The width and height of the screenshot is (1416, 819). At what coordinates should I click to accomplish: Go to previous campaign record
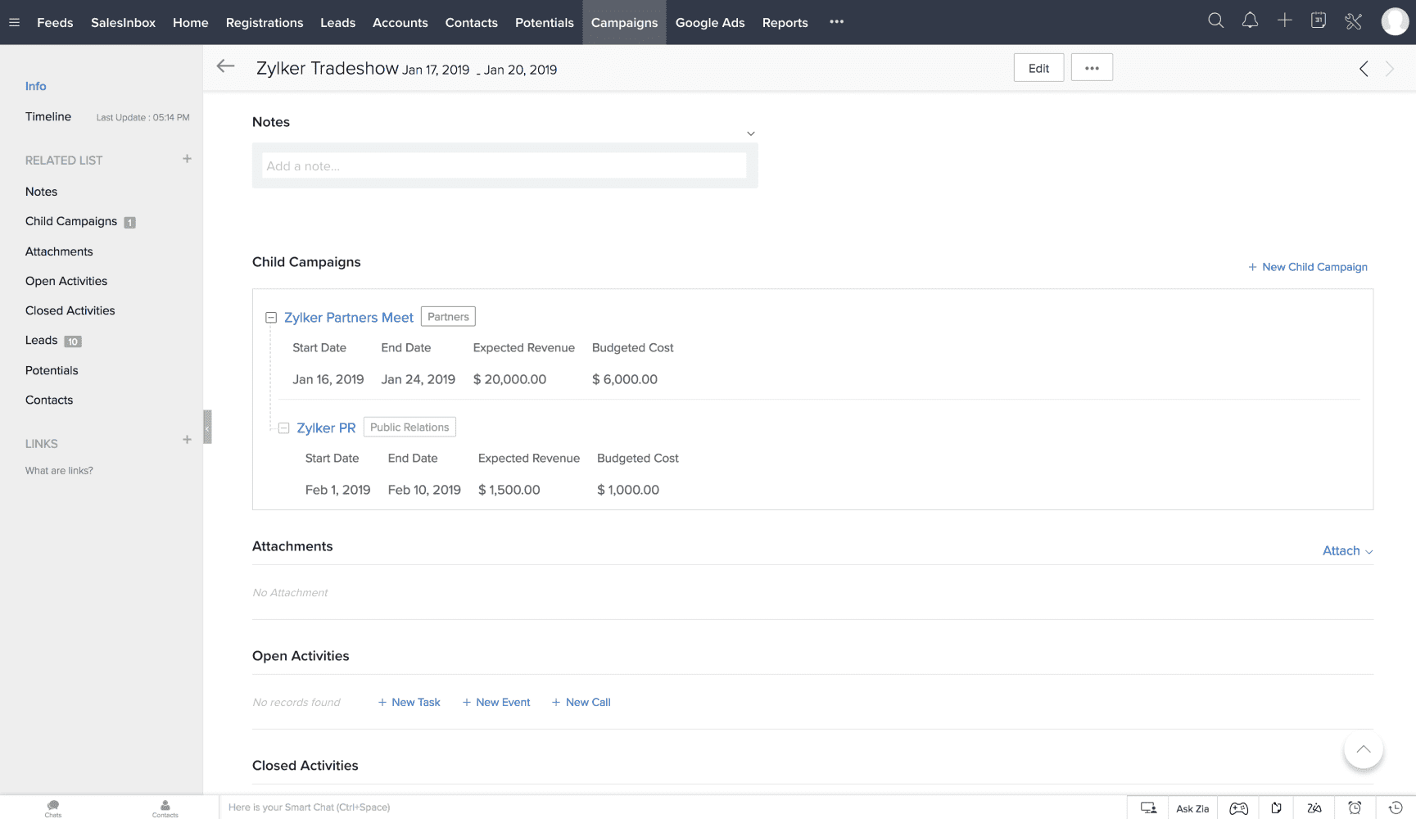(1364, 69)
